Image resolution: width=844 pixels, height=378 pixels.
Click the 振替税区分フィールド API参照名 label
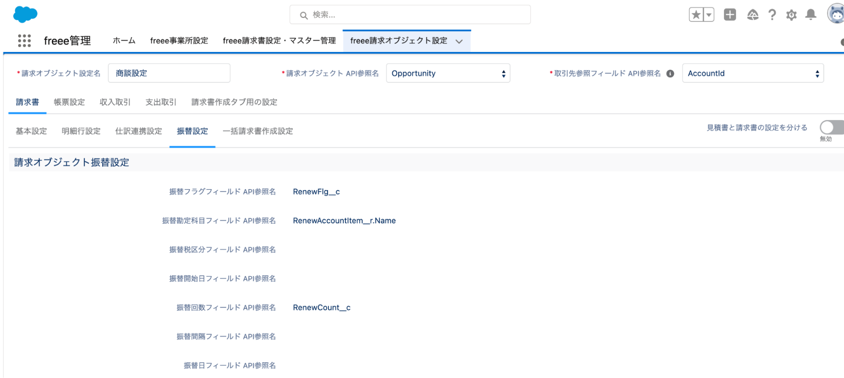point(223,250)
